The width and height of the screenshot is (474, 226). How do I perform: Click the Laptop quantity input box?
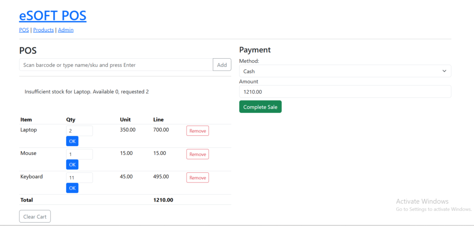click(x=79, y=131)
